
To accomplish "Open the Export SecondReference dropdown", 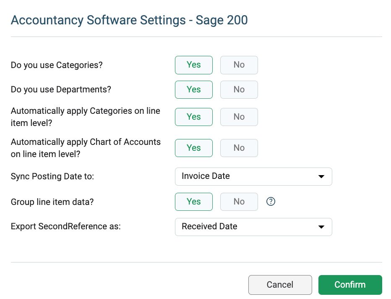I will (253, 227).
